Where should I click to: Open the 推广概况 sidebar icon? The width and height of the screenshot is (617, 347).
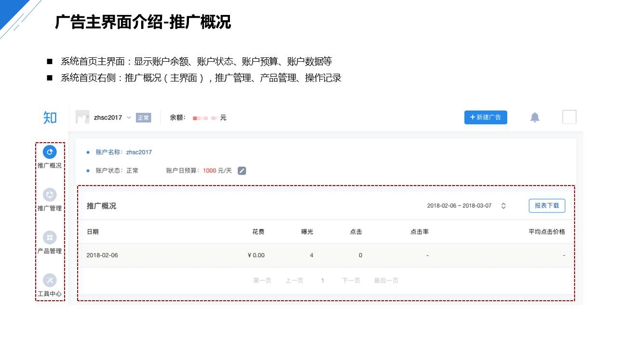point(50,152)
